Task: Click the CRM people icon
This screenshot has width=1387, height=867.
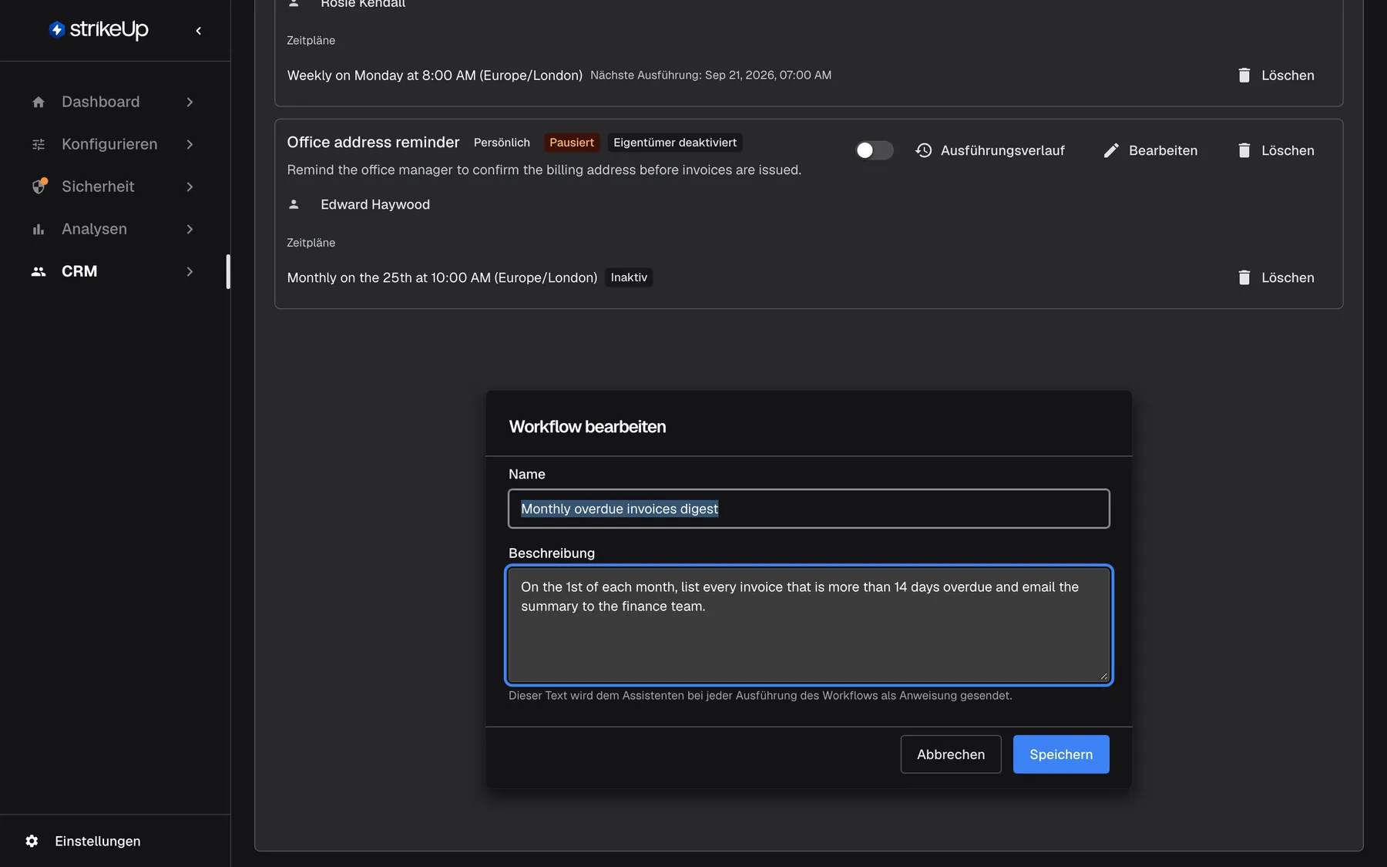Action: click(39, 271)
